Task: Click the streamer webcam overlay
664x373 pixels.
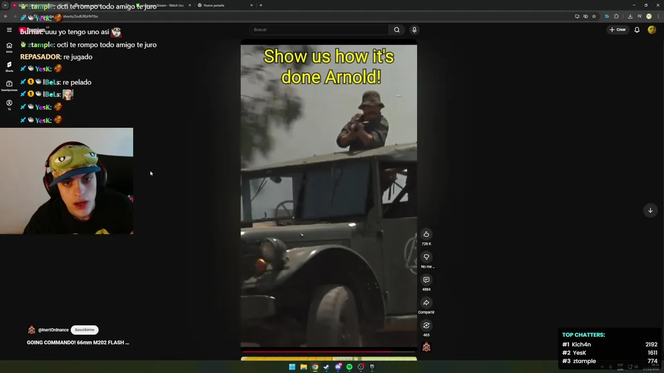Action: 66,181
